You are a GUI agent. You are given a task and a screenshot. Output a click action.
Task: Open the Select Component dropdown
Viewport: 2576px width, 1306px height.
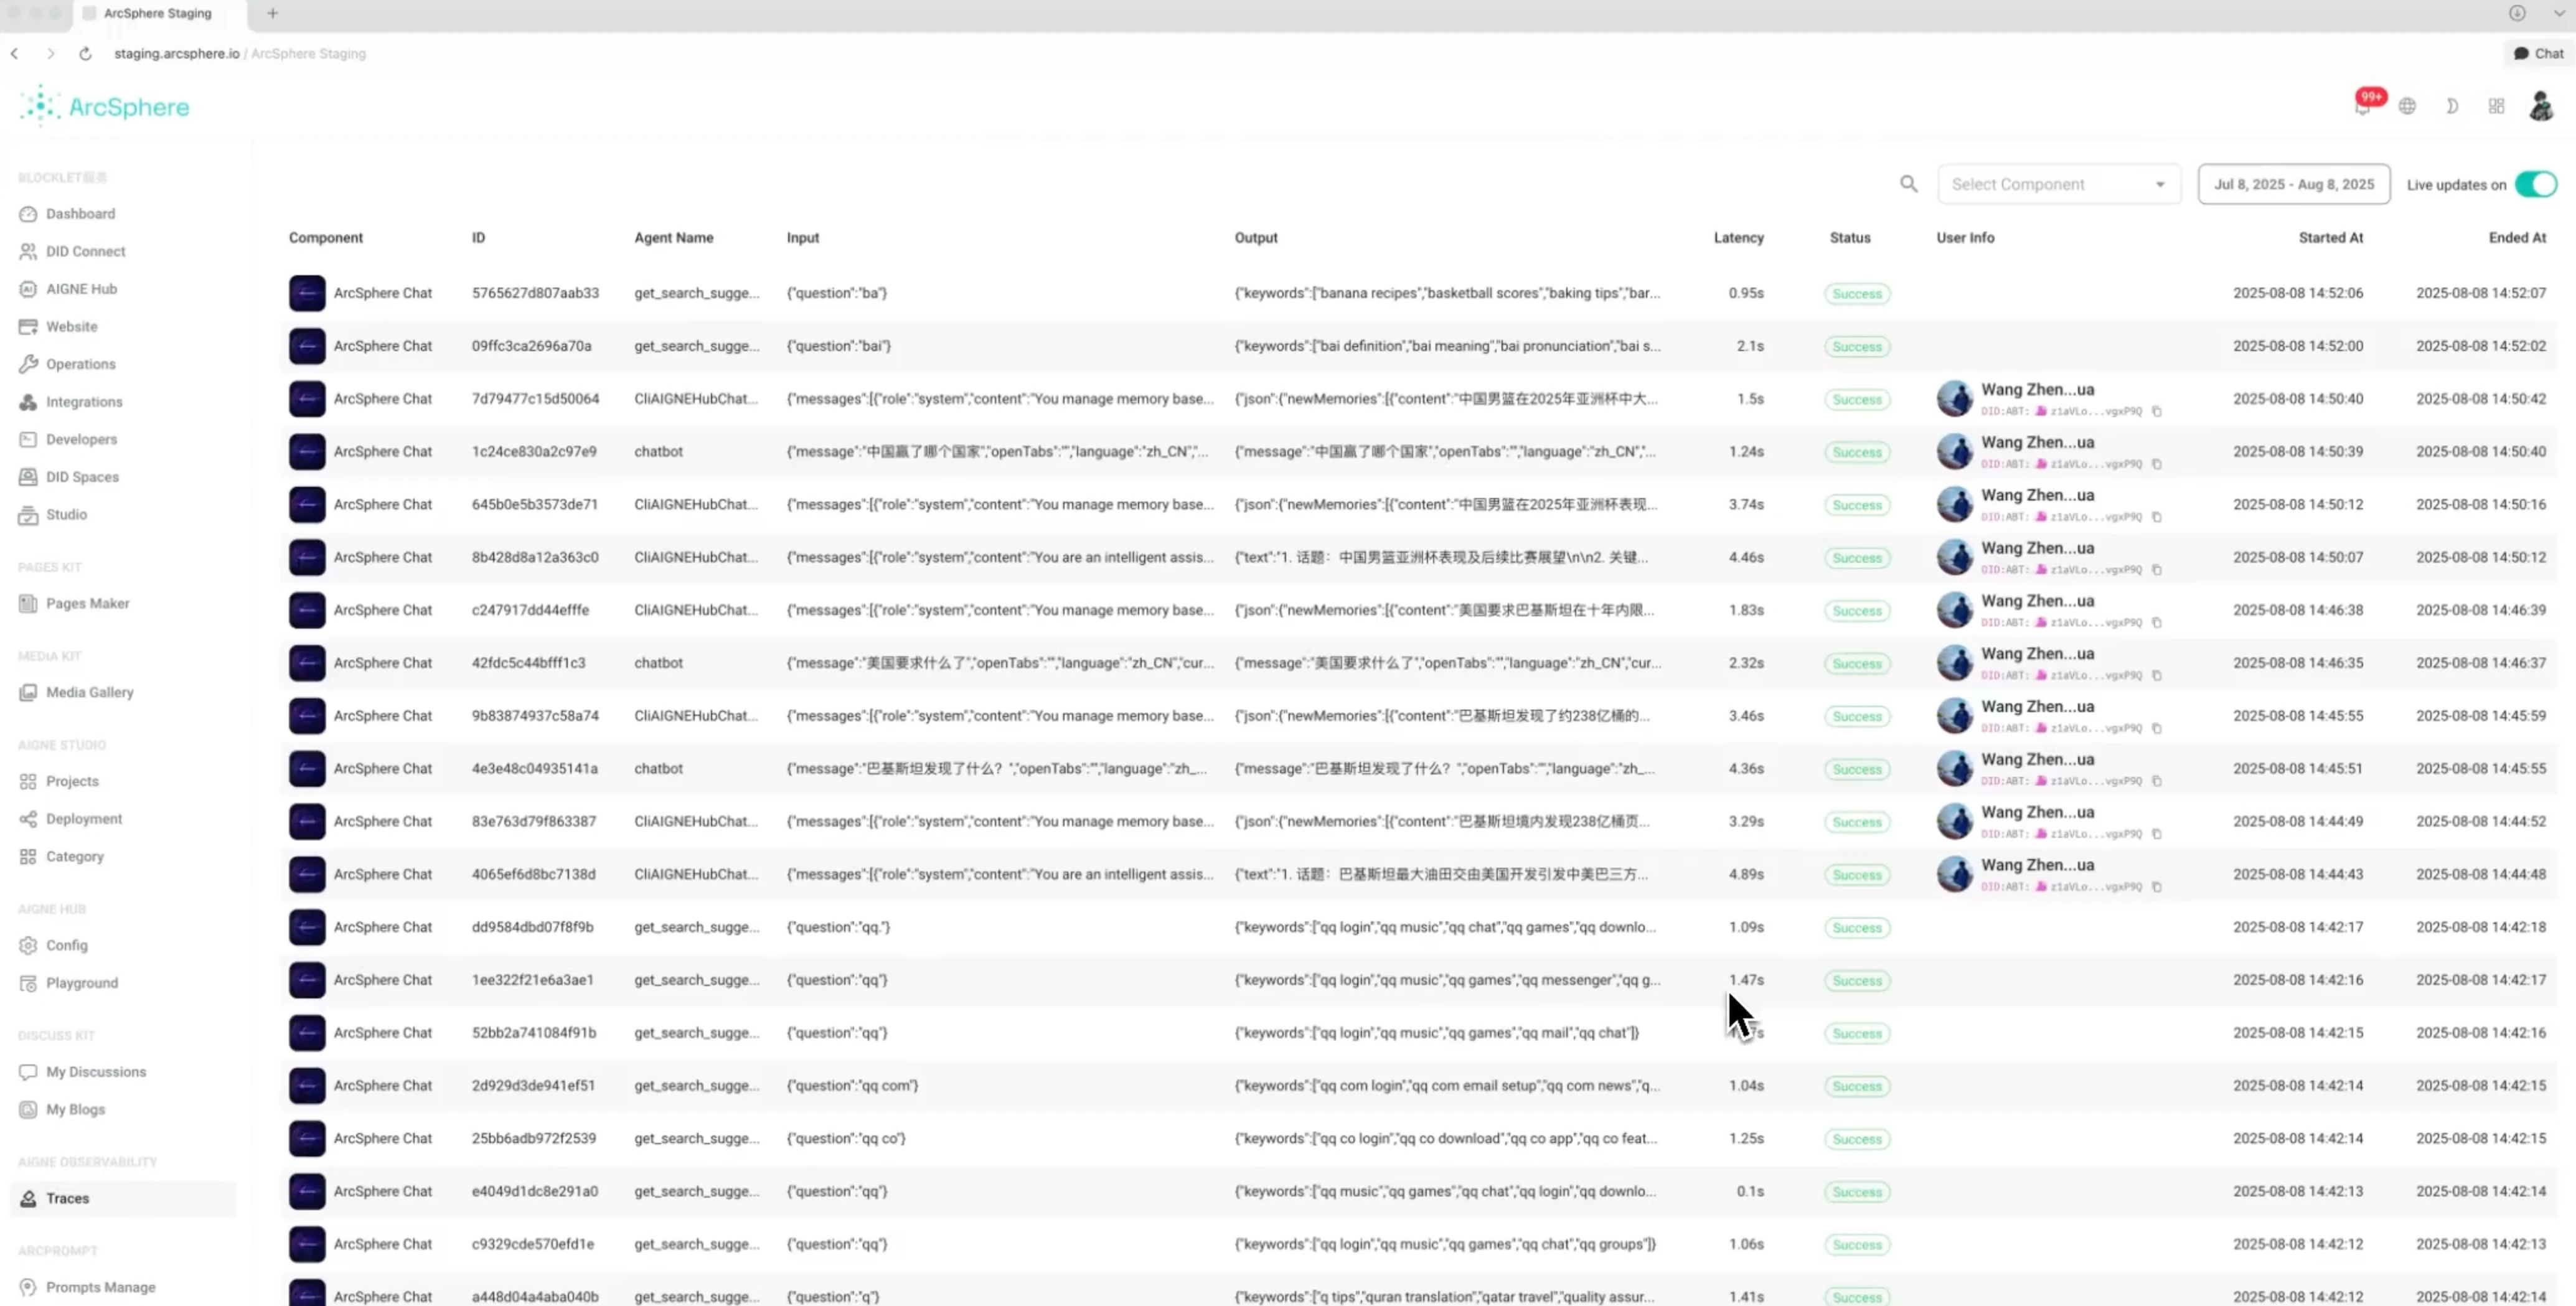(2059, 184)
